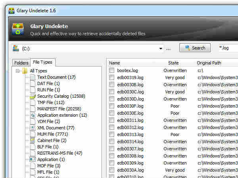The height and width of the screenshot is (178, 238).
Task: Select the edb0030F.log checkbox
Action: pos(112,106)
